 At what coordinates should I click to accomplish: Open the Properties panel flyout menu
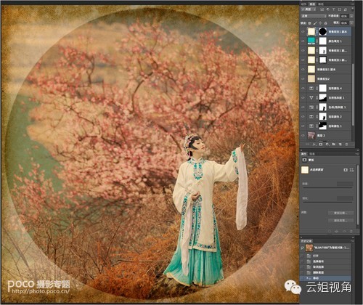pos(357,154)
